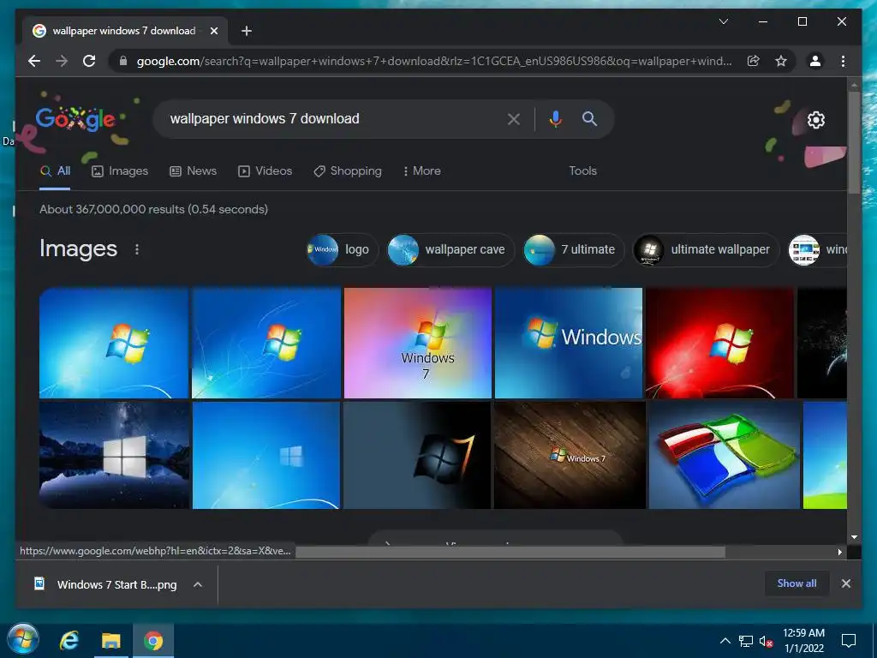Open a new tab with the plus button
This screenshot has height=658, width=877.
pos(247,31)
